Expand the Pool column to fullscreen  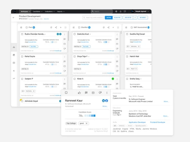tap(65, 27)
